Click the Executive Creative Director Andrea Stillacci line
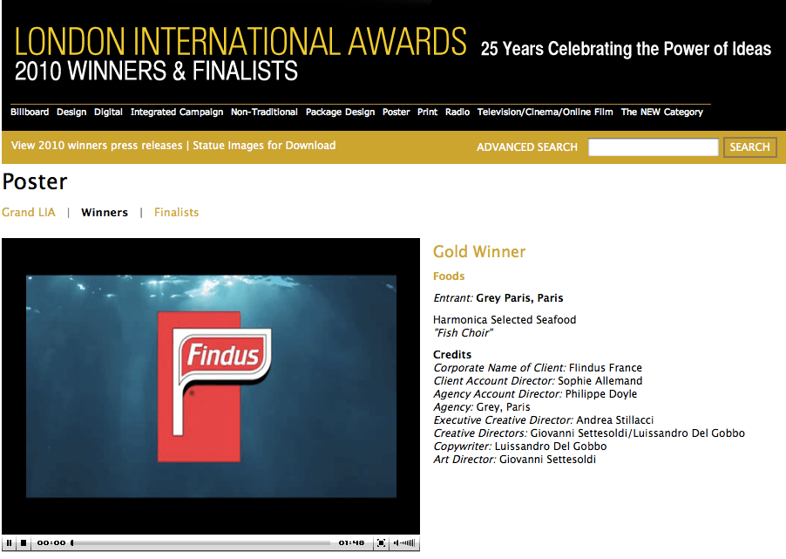Image resolution: width=786 pixels, height=559 pixels. [544, 420]
